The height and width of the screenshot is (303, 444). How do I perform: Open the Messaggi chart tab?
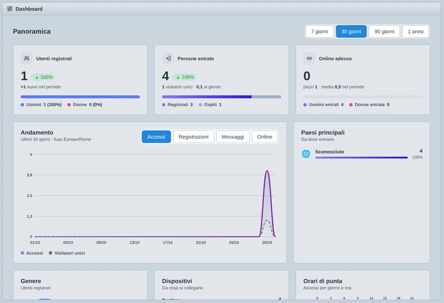click(x=233, y=137)
